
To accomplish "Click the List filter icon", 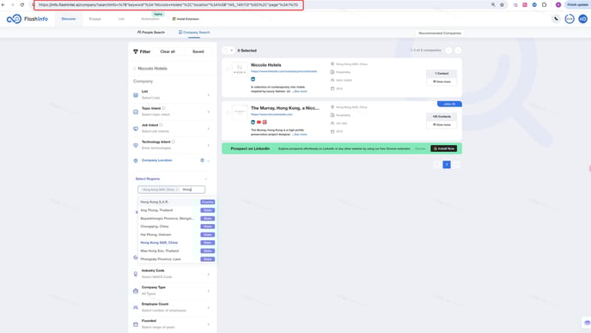I will [x=136, y=95].
